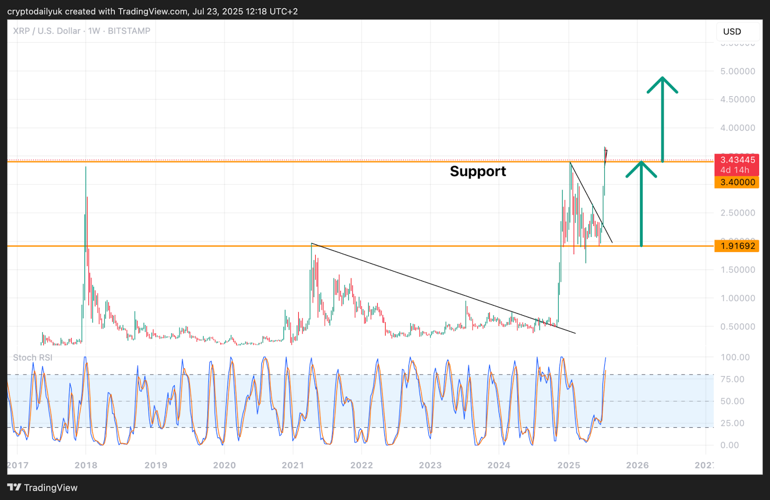Click the 1.00000 price axis value

click(x=738, y=298)
